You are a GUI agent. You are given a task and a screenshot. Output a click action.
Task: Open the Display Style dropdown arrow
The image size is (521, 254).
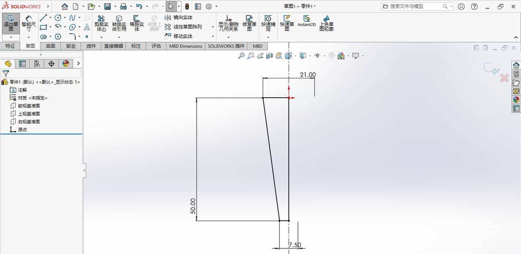click(x=310, y=56)
